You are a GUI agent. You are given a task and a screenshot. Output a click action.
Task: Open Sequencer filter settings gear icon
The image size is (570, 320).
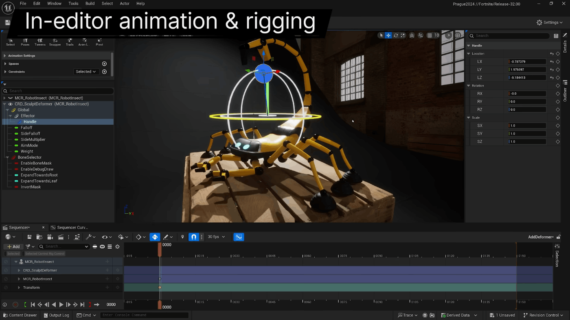[x=117, y=246]
